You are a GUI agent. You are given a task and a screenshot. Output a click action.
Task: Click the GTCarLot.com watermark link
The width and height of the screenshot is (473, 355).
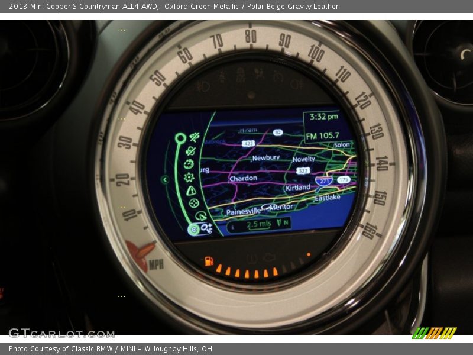(x=61, y=333)
